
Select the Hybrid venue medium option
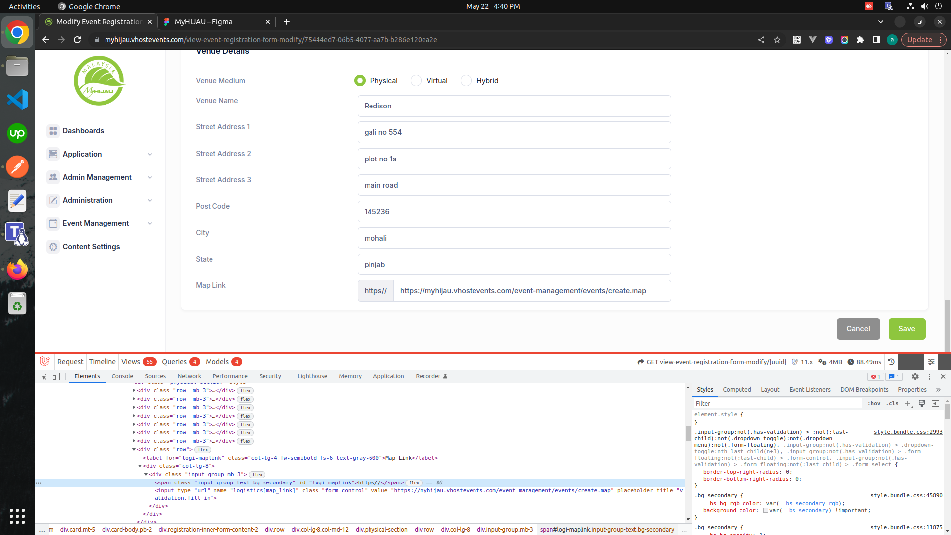(466, 81)
